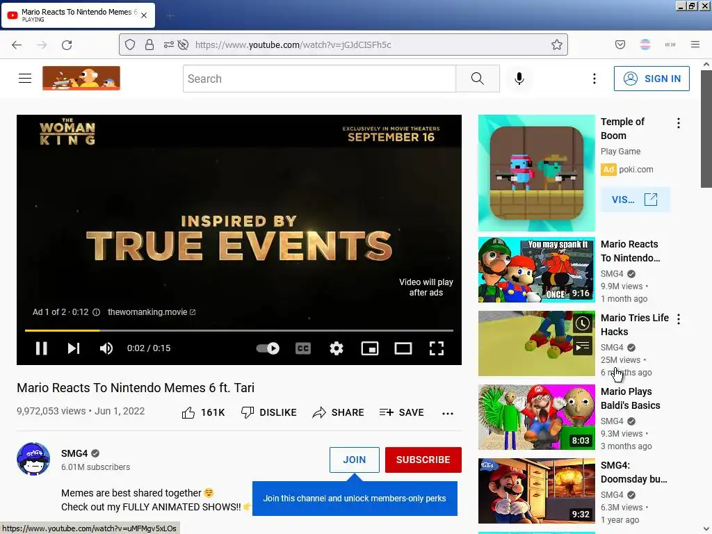Open thewomanking.movie ad link

point(152,312)
